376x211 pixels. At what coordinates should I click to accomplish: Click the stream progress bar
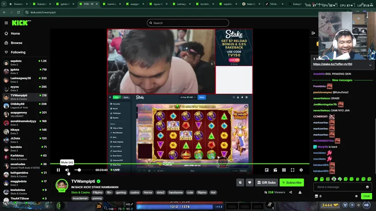(180, 164)
